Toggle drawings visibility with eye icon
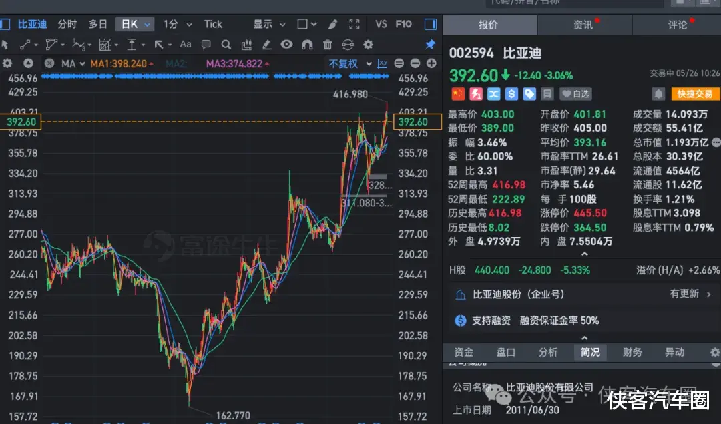 point(286,45)
